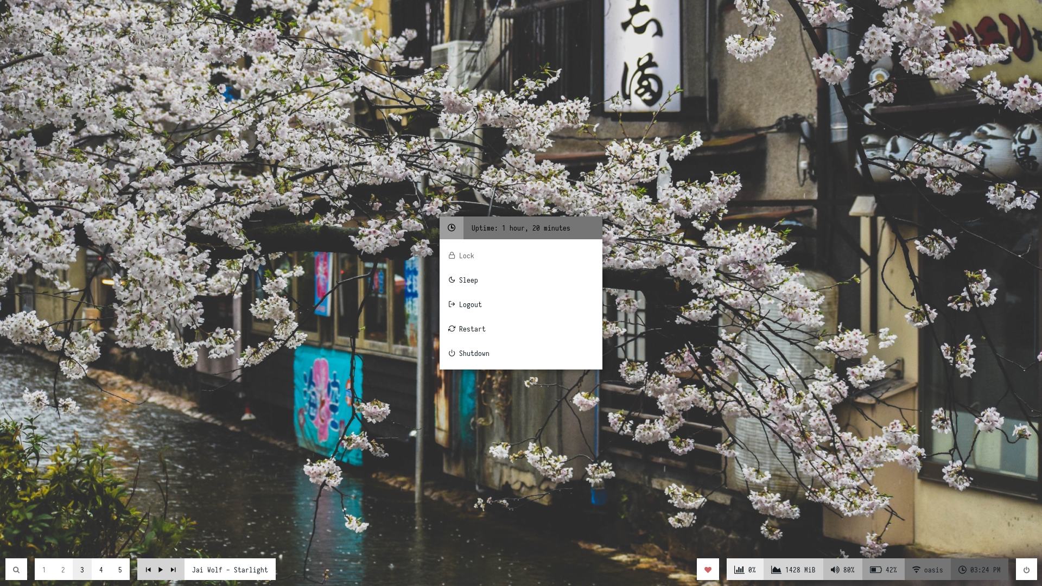Click the battery 42% indicator

883,570
